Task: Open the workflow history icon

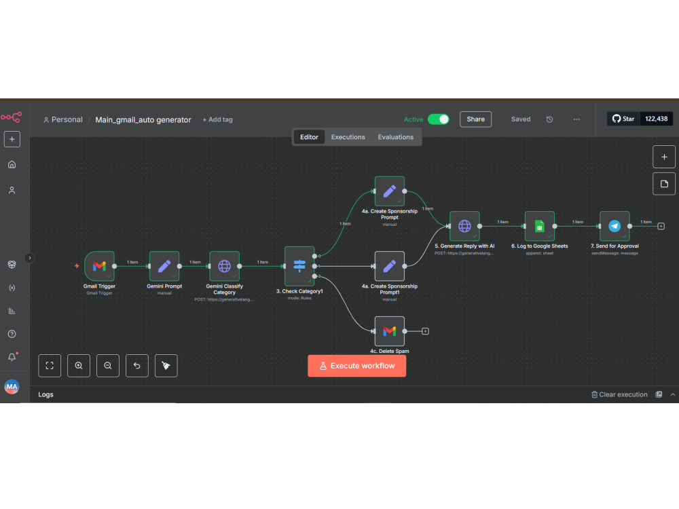Action: 549,119
